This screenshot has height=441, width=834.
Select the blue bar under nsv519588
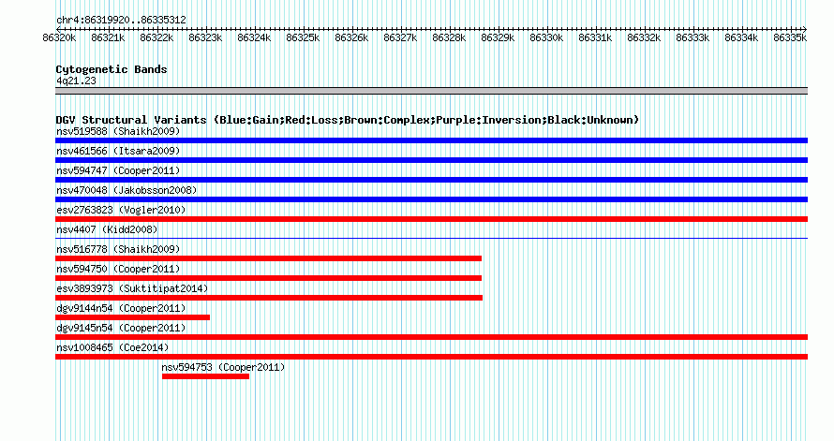[x=431, y=140]
